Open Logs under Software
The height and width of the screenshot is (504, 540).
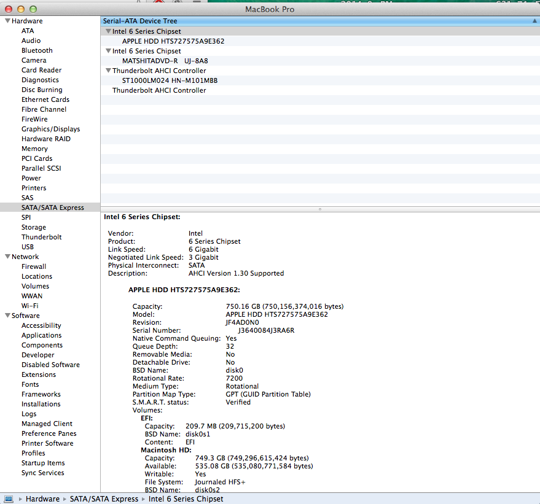[29, 414]
